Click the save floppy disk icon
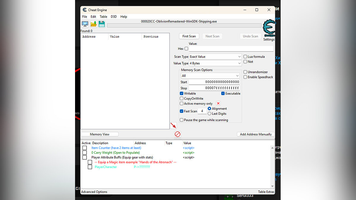356x200 pixels. (102, 24)
